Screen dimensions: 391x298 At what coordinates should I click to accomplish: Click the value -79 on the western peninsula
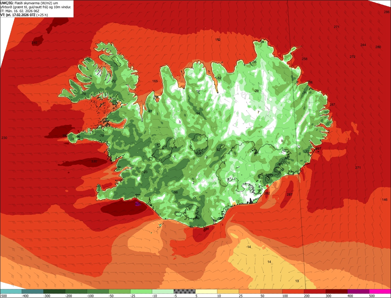point(101,136)
